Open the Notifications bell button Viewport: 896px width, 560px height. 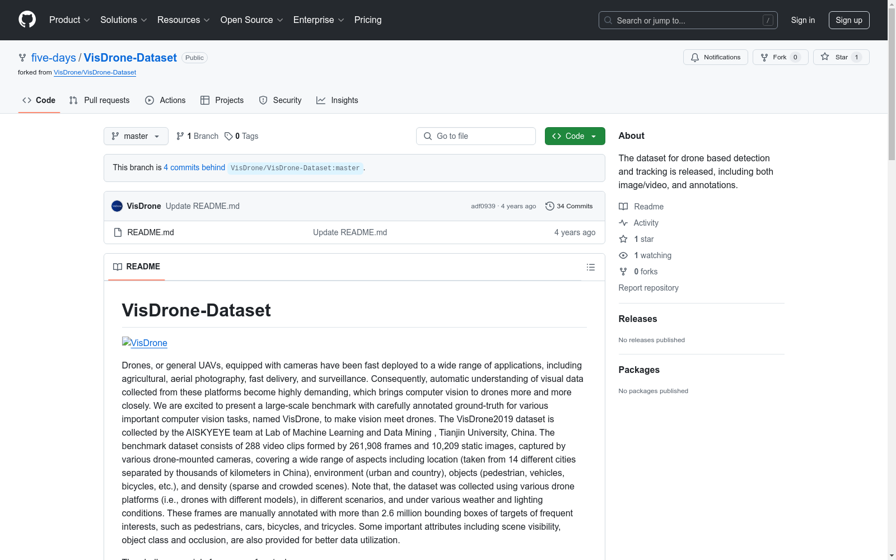[x=716, y=57]
